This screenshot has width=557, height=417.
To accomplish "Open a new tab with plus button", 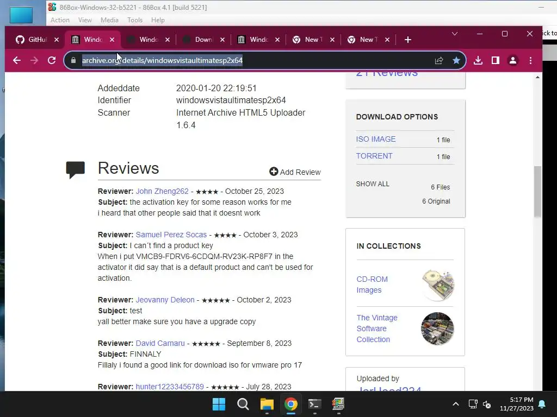I will tap(408, 40).
